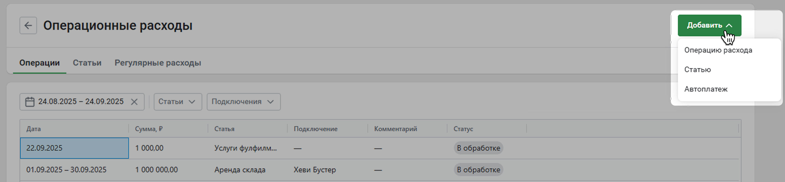785x182 pixels.
Task: Click the Статус column header
Action: 463,129
